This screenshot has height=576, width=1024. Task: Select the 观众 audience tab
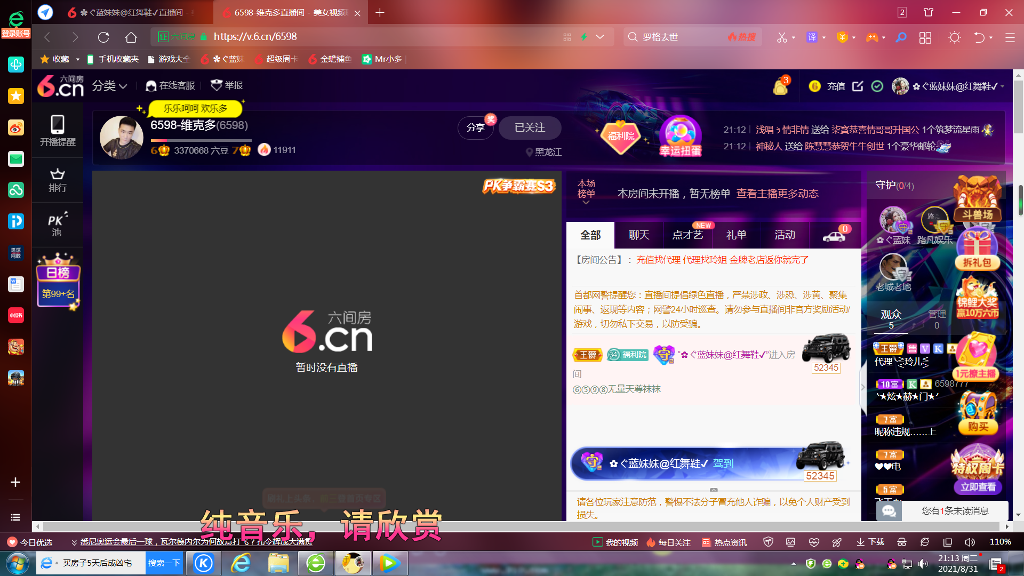click(891, 319)
